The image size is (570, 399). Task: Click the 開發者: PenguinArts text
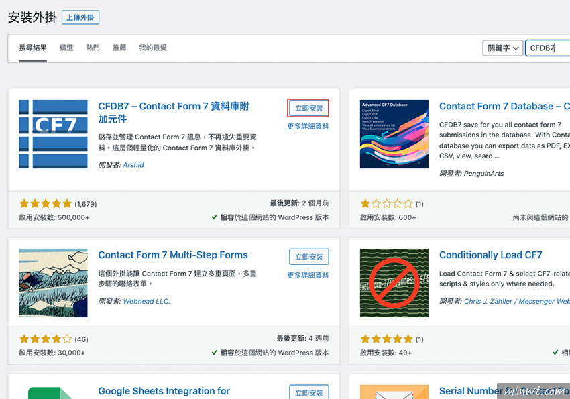471,173
